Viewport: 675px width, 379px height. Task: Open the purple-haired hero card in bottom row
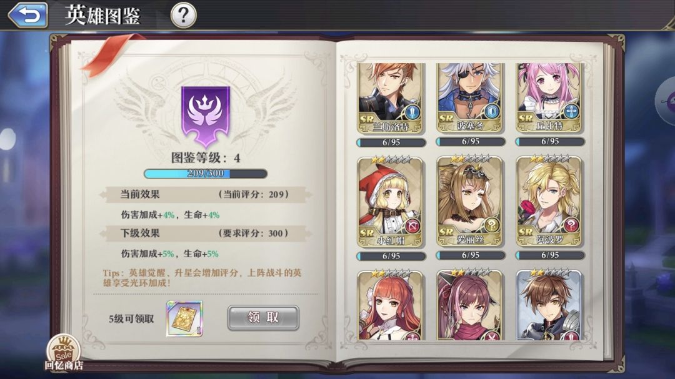pyautogui.click(x=470, y=305)
